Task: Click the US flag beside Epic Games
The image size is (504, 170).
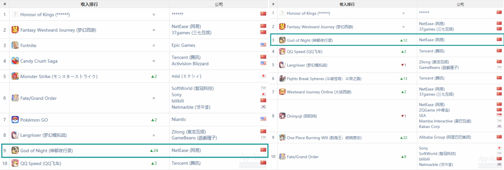Action: pos(263,45)
